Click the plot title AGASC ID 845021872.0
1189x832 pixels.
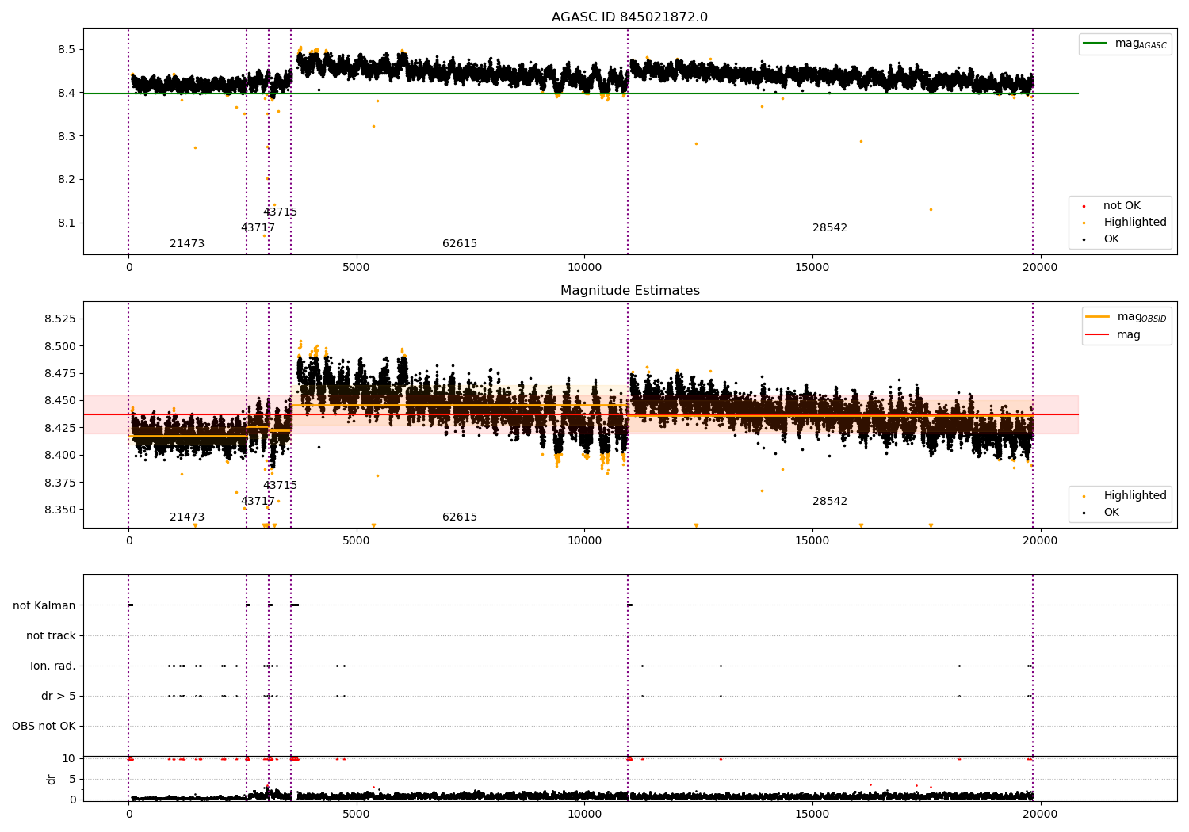point(629,17)
